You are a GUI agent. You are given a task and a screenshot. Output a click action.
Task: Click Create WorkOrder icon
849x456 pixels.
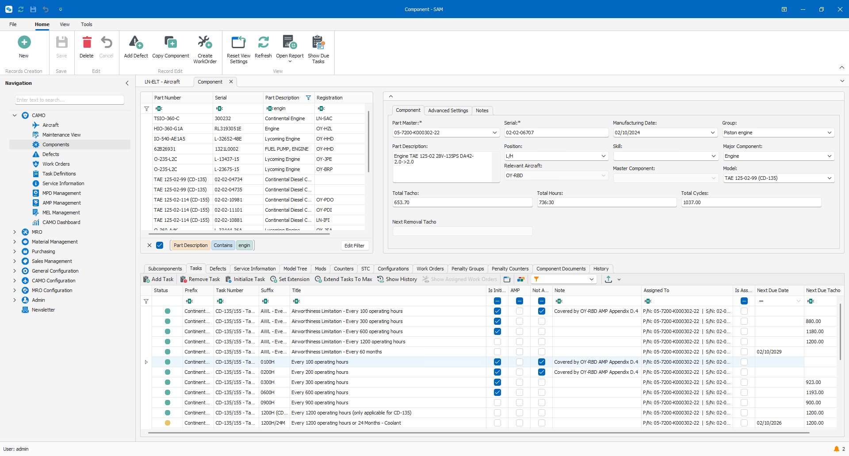point(205,42)
